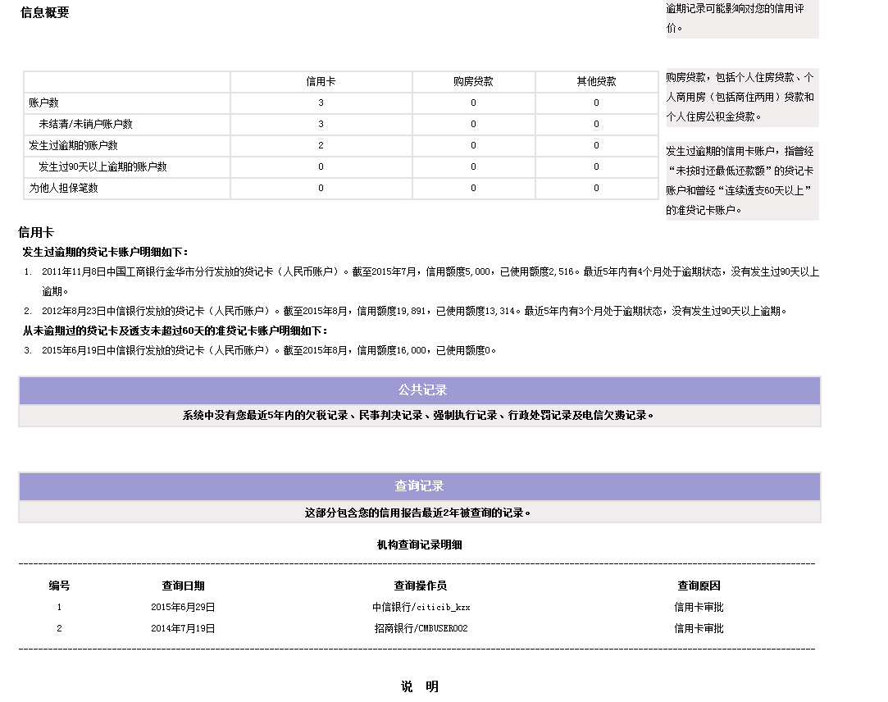Click the 编号 column header
Image resolution: width=888 pixels, height=702 pixels.
coord(60,586)
